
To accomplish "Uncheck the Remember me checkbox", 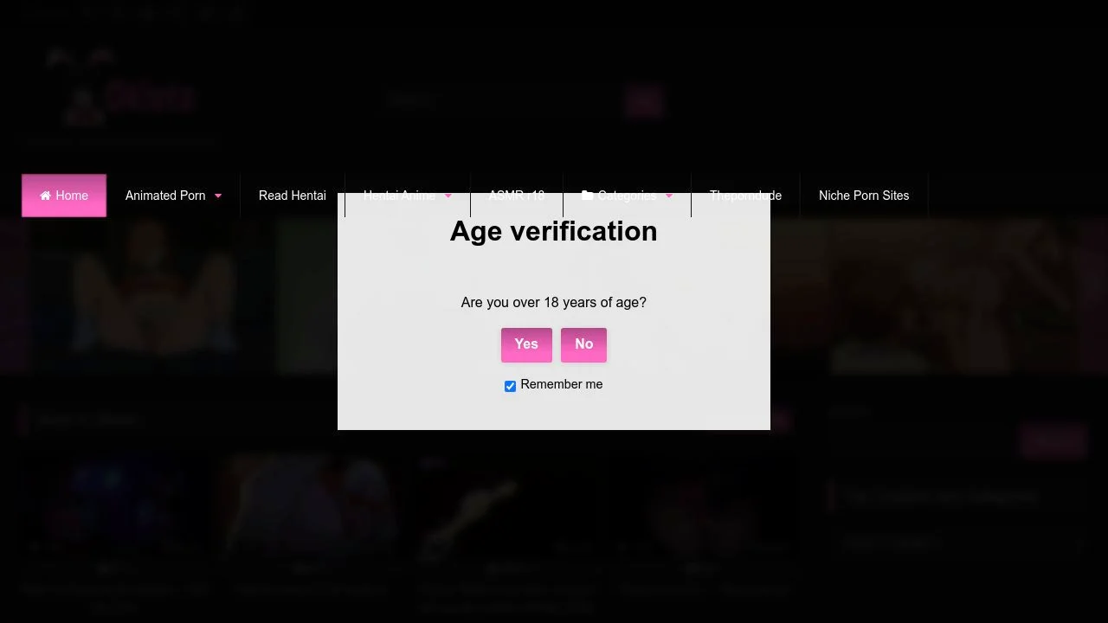I will click(x=510, y=385).
